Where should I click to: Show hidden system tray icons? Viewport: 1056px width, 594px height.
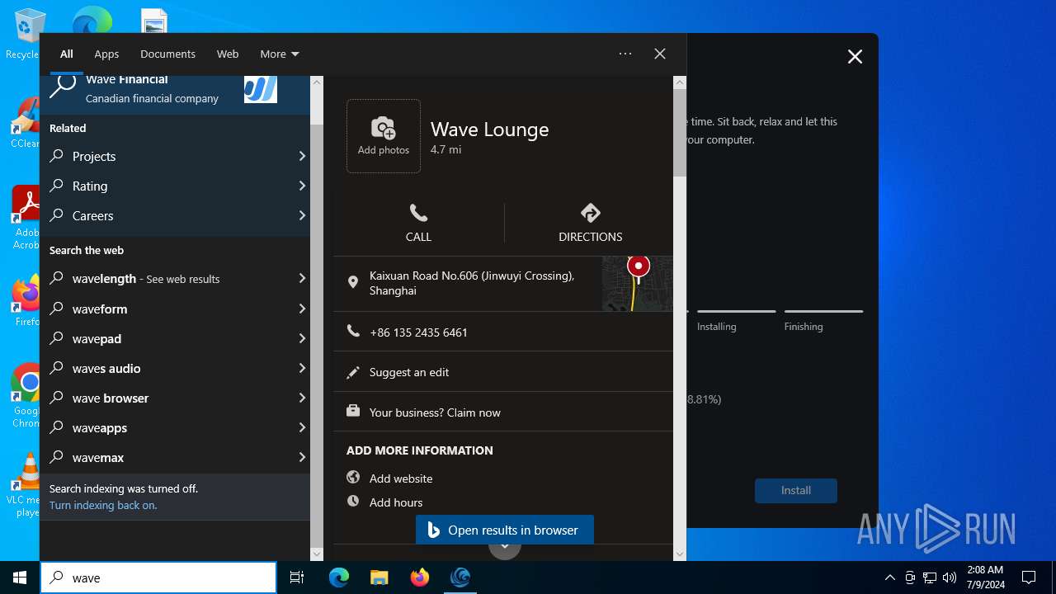[890, 577]
